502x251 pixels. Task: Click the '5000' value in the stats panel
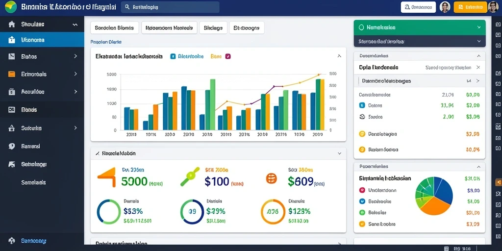coord(134,182)
